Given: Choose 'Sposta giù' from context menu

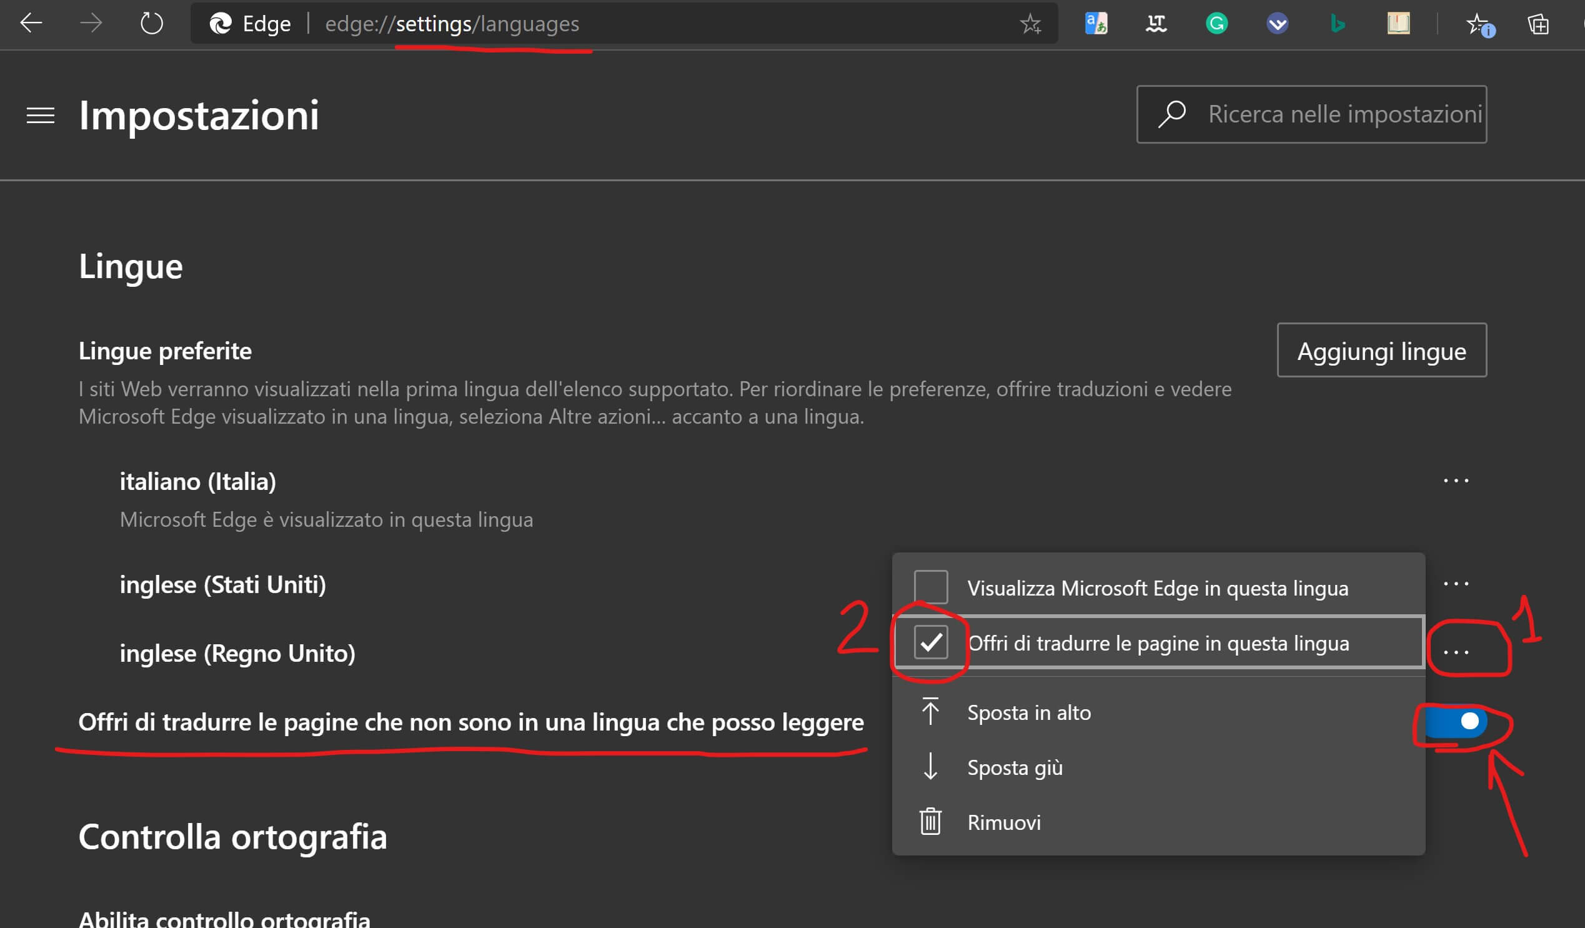Looking at the screenshot, I should click(1014, 767).
